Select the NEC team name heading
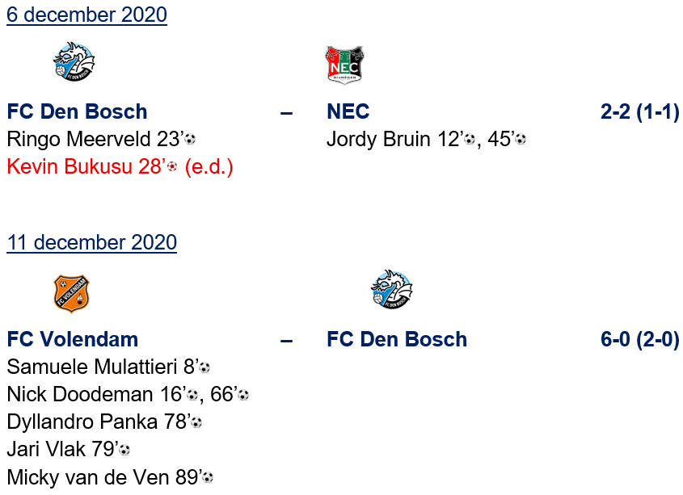The height and width of the screenshot is (495, 683). click(x=348, y=111)
